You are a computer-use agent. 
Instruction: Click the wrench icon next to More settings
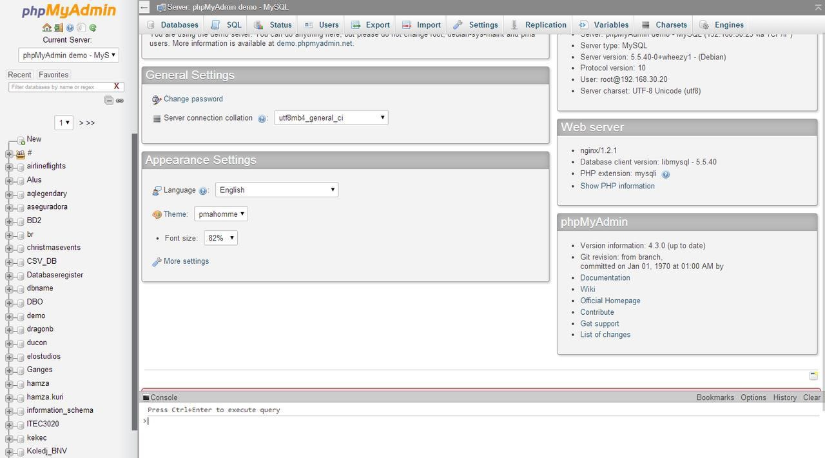pos(157,261)
